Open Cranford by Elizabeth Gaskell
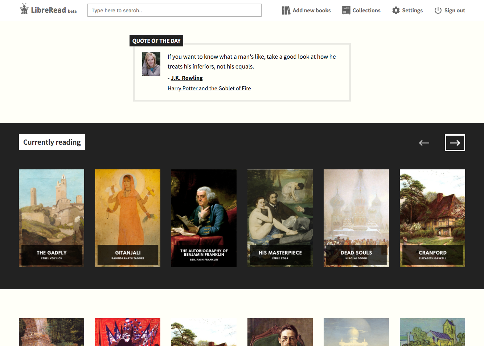The image size is (484, 346). pos(432,218)
